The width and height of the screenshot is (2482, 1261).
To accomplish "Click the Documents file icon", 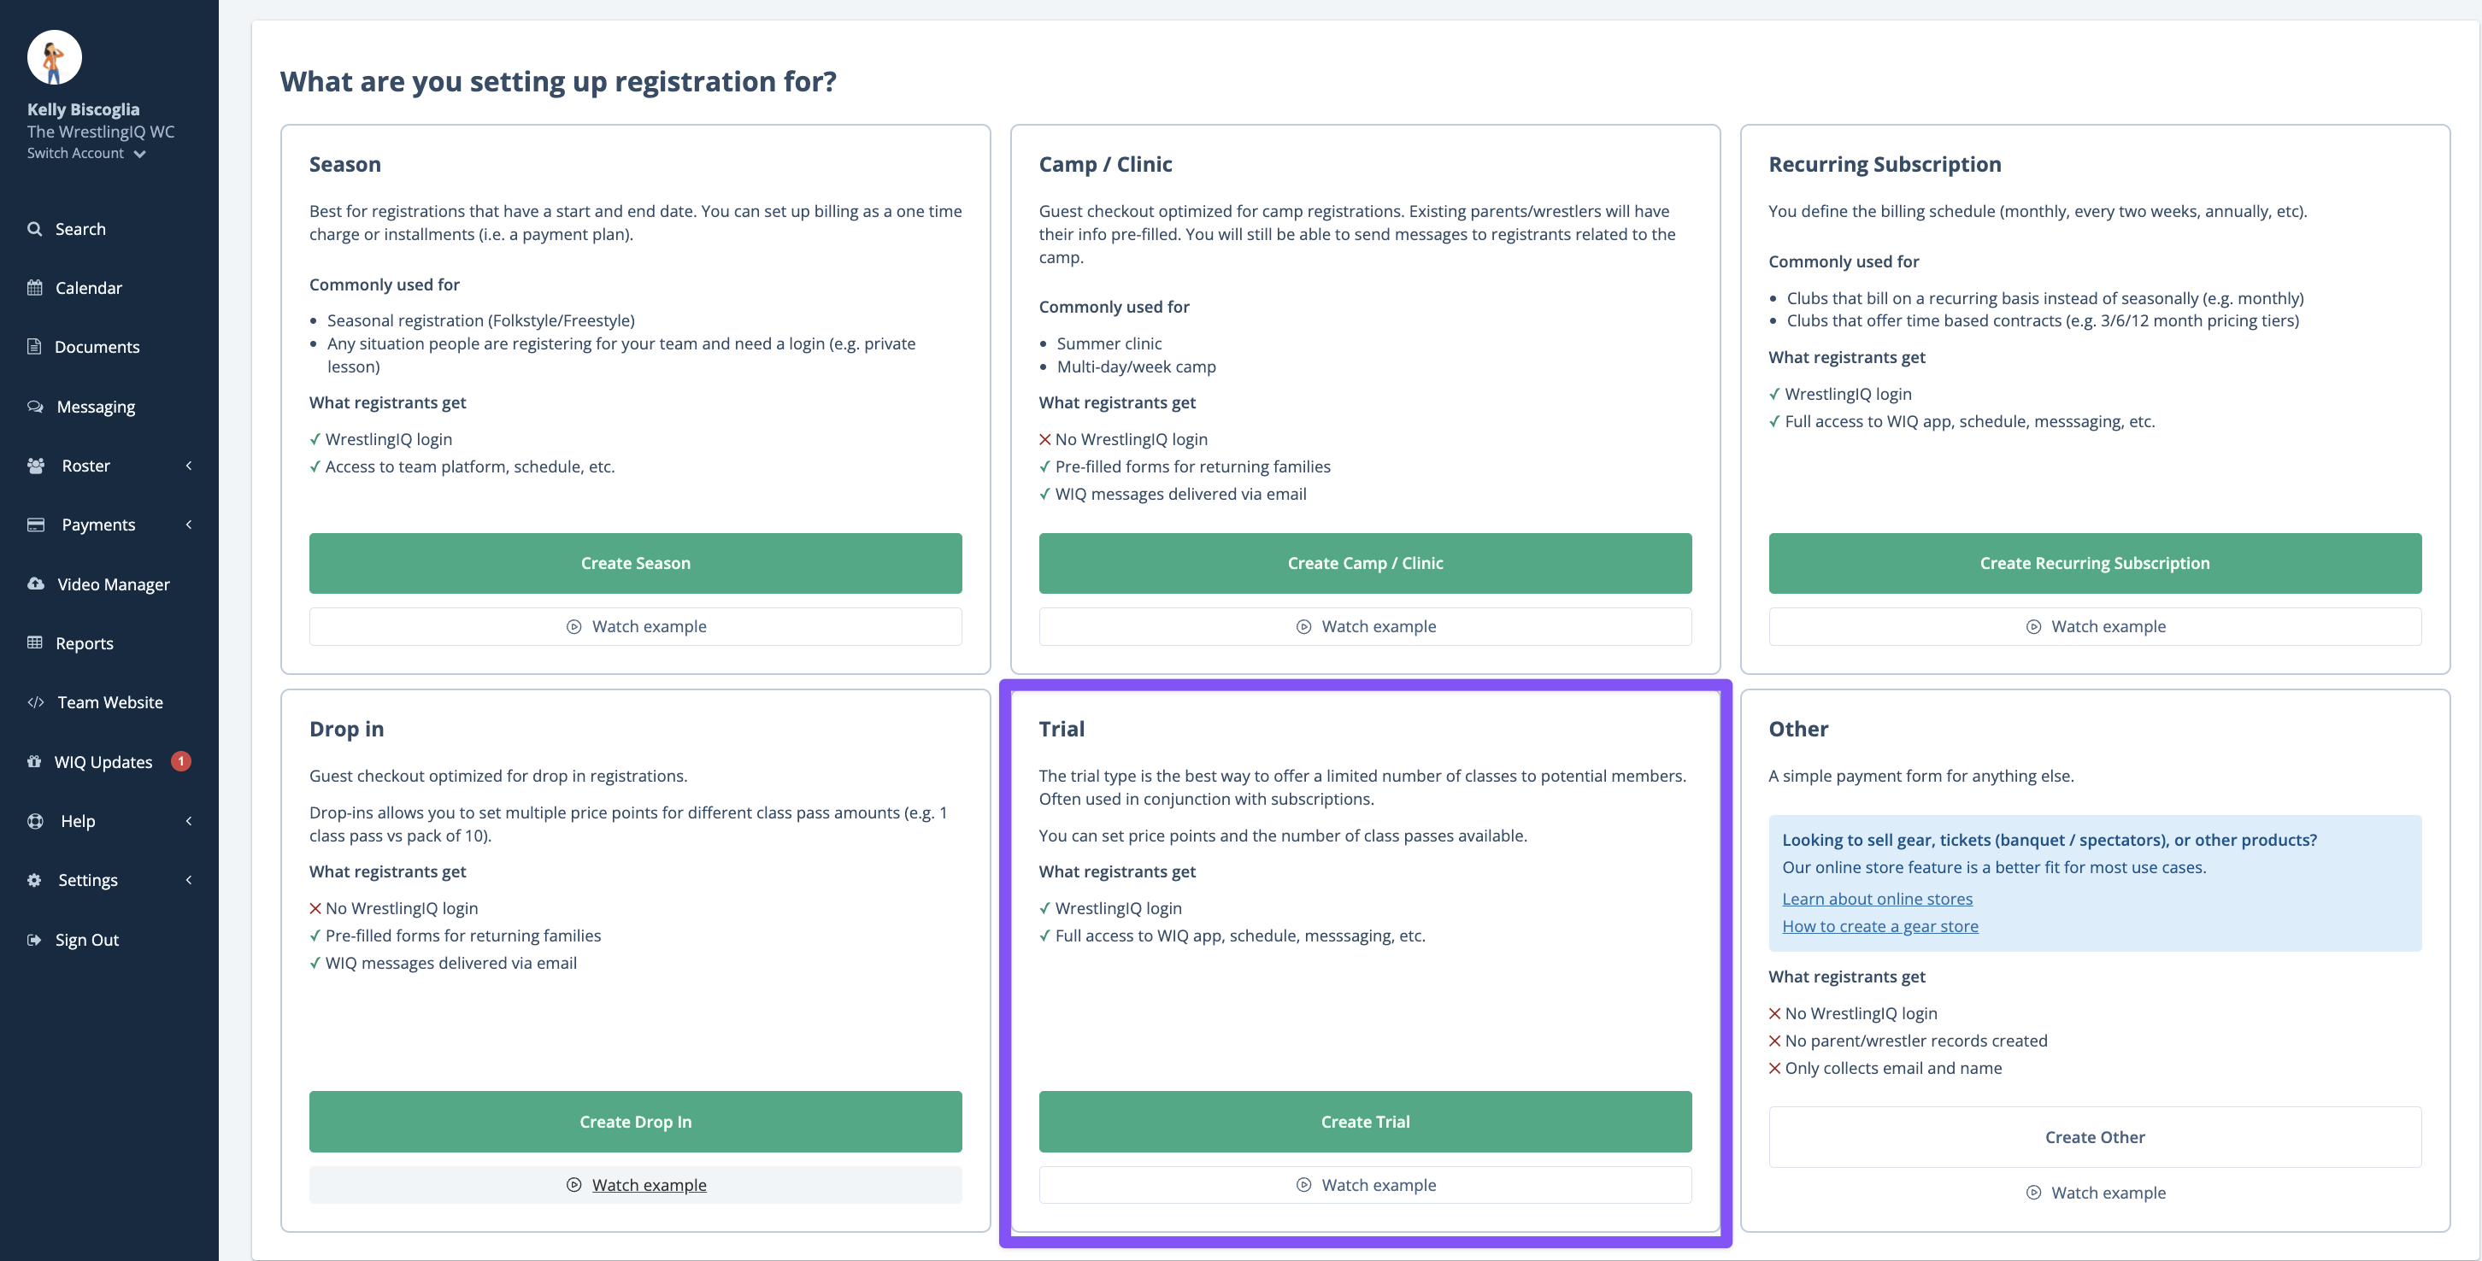I will 35,347.
